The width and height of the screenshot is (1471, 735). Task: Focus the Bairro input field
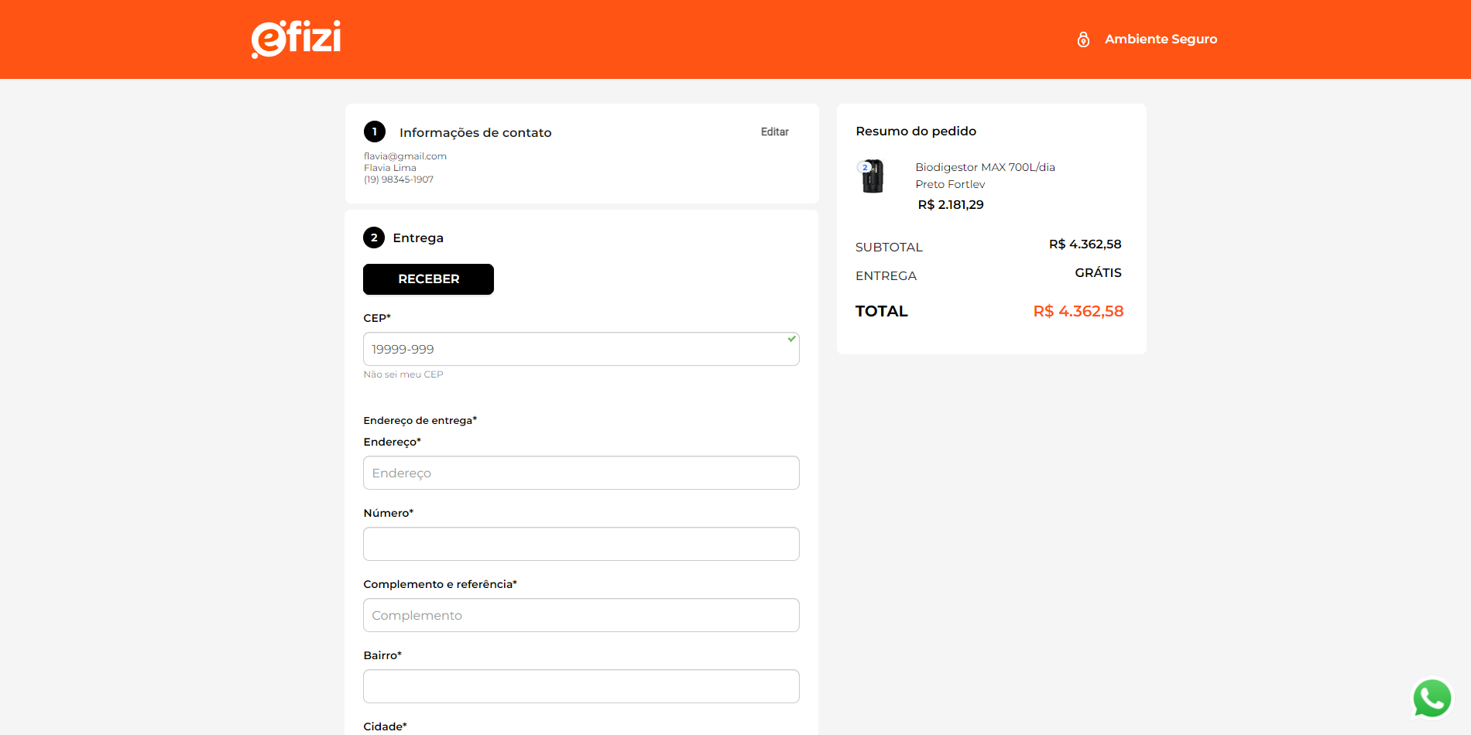click(x=581, y=686)
